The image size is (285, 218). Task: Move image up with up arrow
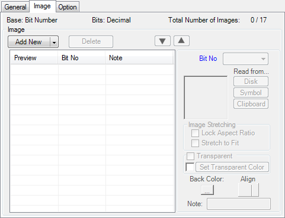[181, 41]
